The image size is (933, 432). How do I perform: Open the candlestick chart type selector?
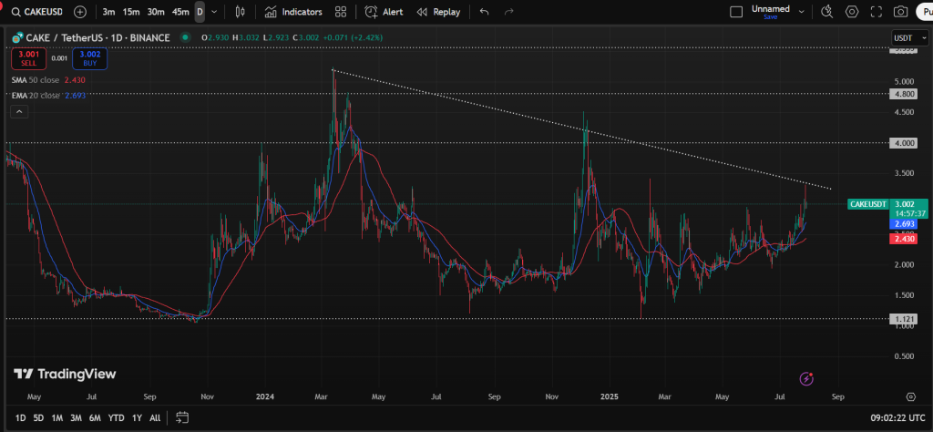[241, 12]
